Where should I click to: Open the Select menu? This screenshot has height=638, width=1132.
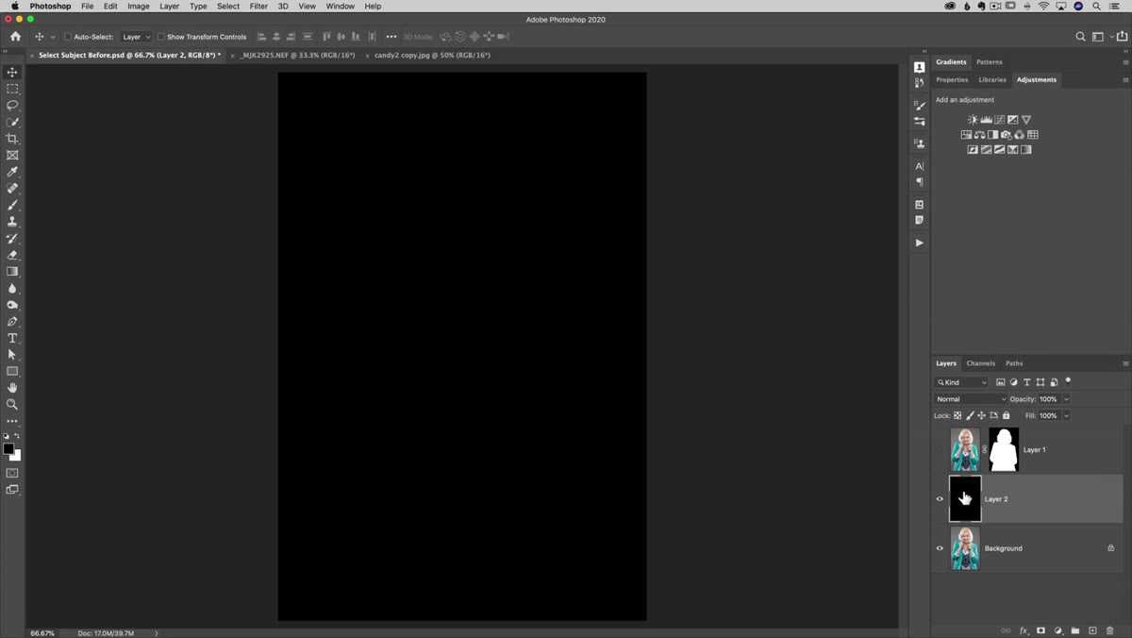(x=228, y=7)
